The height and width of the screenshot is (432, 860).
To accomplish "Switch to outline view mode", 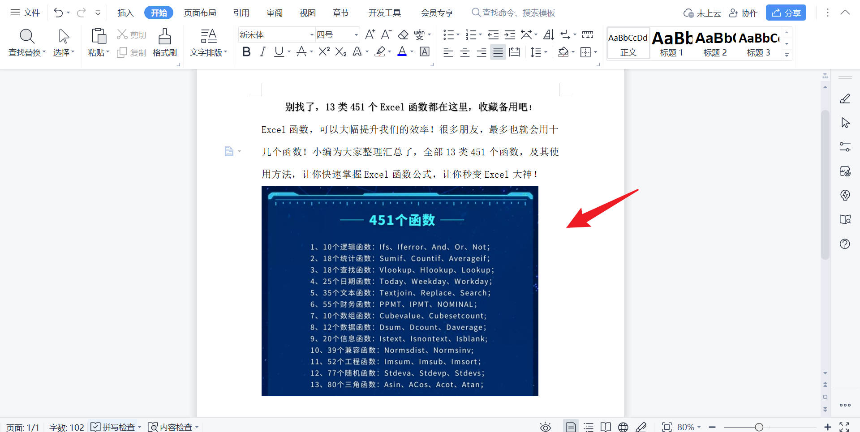I will pyautogui.click(x=589, y=427).
